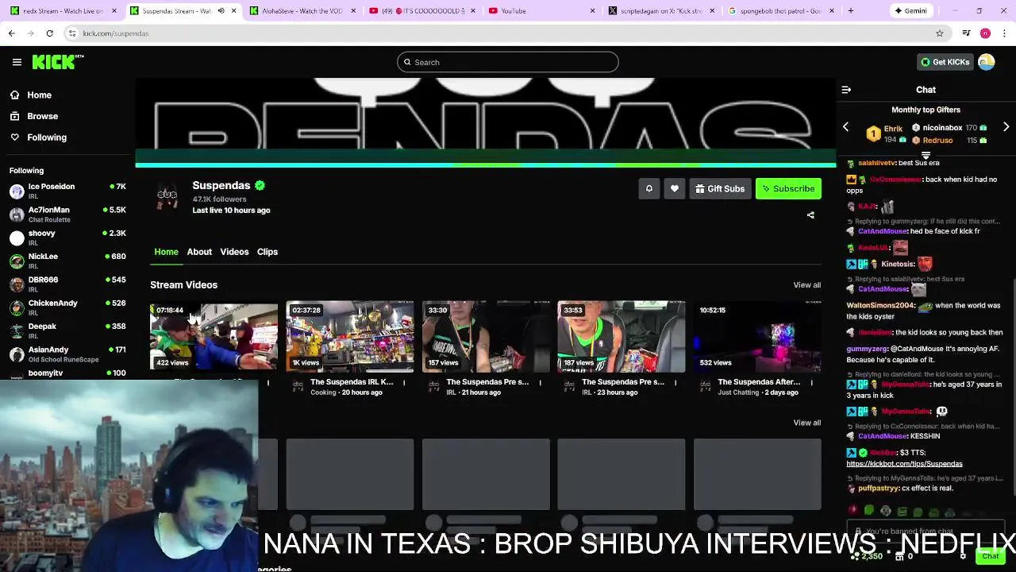Screen dimensions: 1016x572
Task: Click the green verified badge next to Suspendas
Action: (x=260, y=185)
